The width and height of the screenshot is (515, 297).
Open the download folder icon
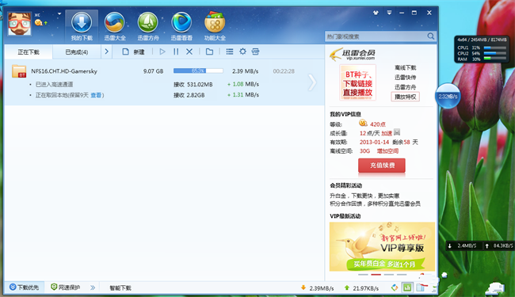[209, 51]
